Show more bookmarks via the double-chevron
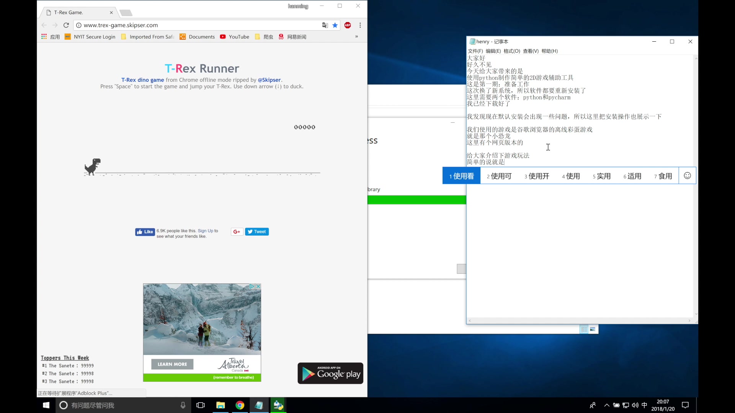The height and width of the screenshot is (413, 735). [356, 37]
